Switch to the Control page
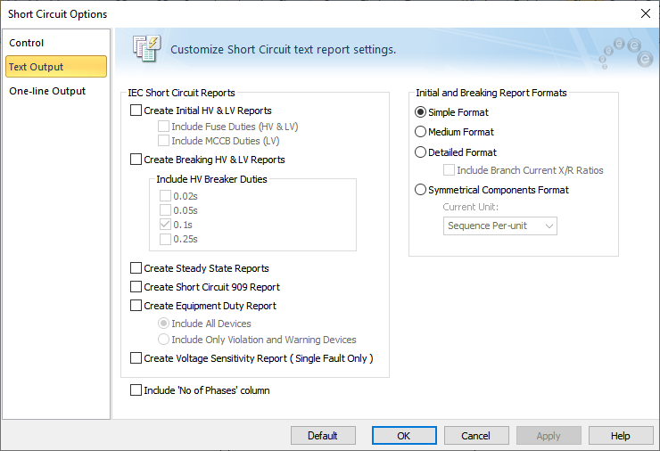The height and width of the screenshot is (451, 660). pos(27,43)
